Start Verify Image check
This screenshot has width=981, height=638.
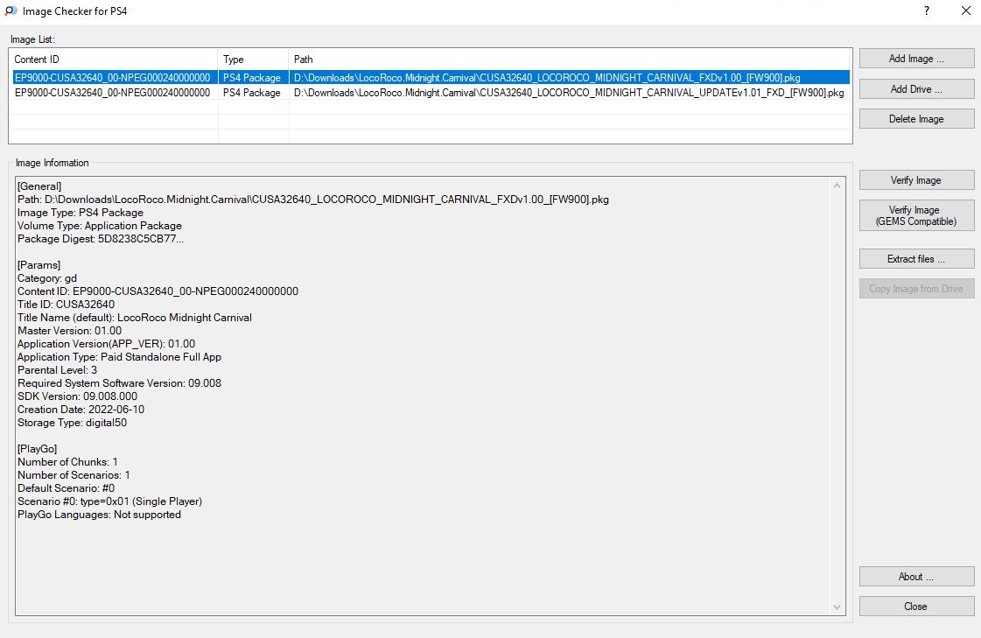point(916,180)
